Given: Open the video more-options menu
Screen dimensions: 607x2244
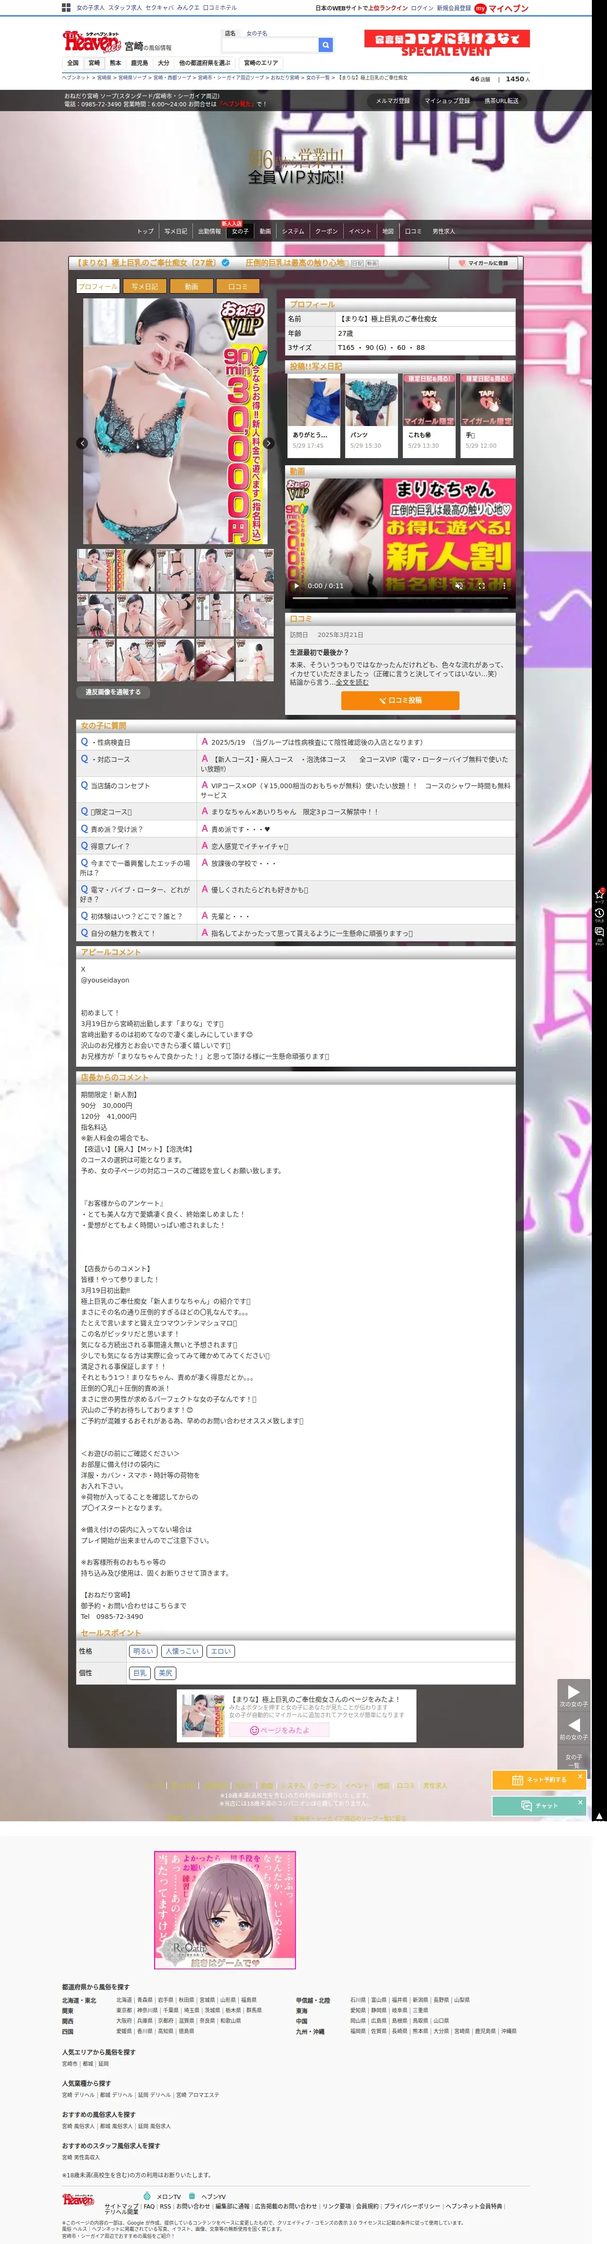Looking at the screenshot, I should coord(503,585).
